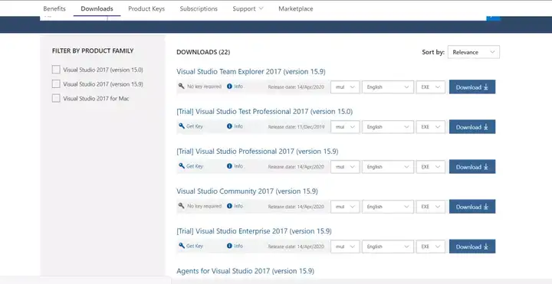Download Visual Studio Enterprise 2017 trial

coord(472,246)
